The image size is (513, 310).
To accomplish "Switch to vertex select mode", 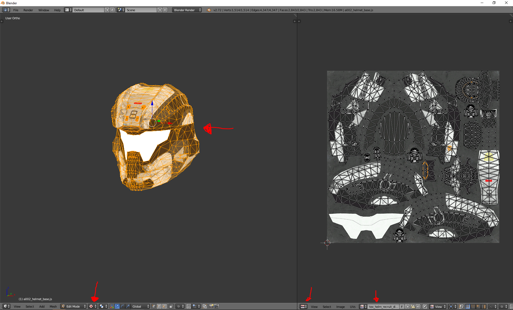I will point(154,306).
